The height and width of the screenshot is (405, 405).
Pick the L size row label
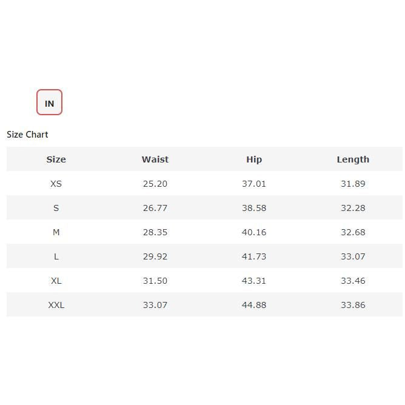[56, 256]
